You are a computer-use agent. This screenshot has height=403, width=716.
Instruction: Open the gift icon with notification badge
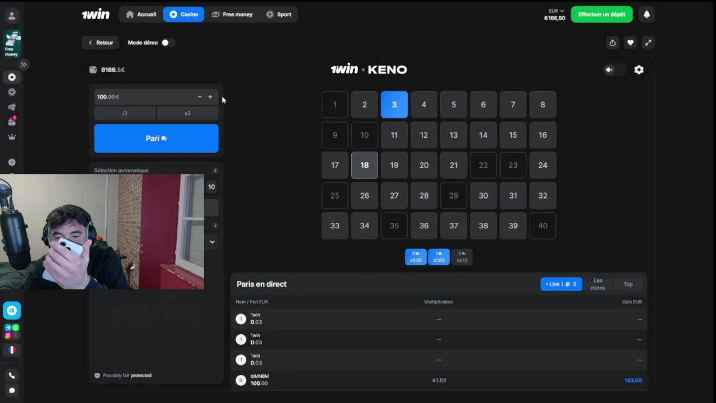[x=12, y=121]
